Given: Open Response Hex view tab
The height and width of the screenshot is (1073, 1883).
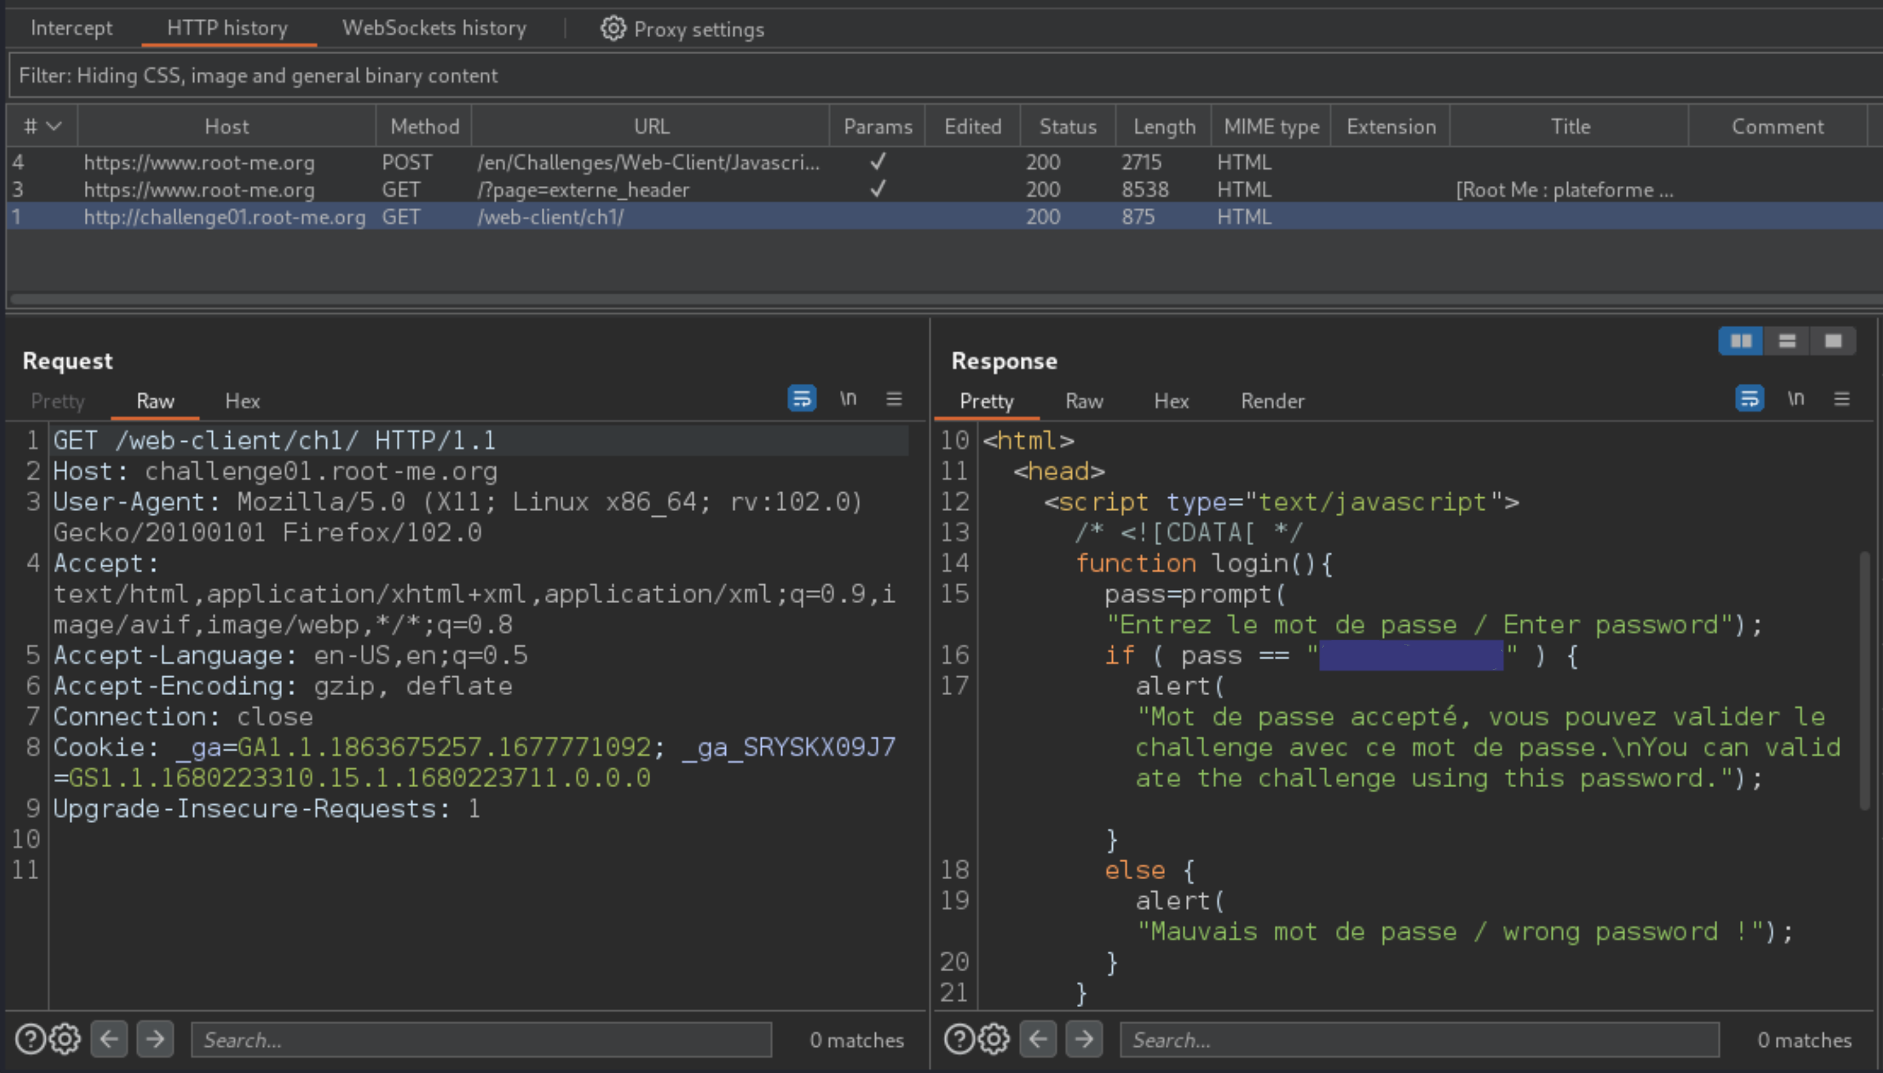Looking at the screenshot, I should coord(1171,401).
